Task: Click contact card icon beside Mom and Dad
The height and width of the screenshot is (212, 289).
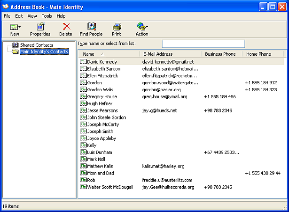Action: point(83,173)
